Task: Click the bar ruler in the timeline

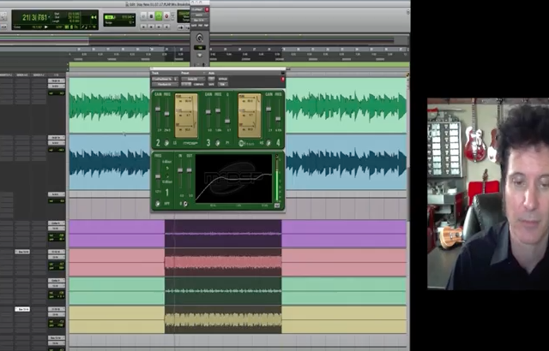Action: [239, 50]
